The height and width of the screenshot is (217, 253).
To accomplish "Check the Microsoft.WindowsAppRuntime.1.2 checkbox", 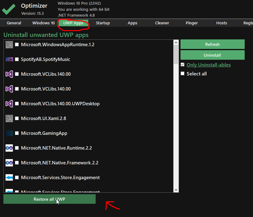I will [17, 45].
